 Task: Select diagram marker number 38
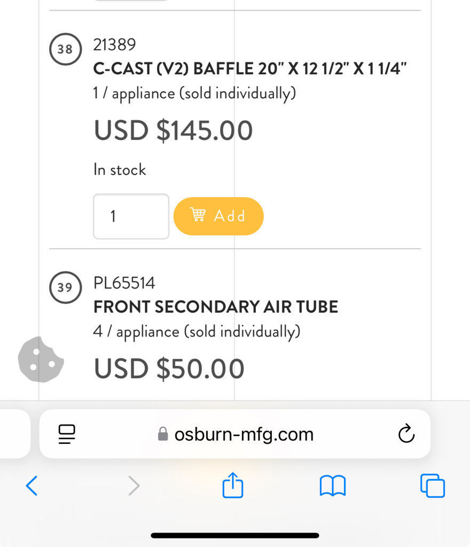click(65, 49)
